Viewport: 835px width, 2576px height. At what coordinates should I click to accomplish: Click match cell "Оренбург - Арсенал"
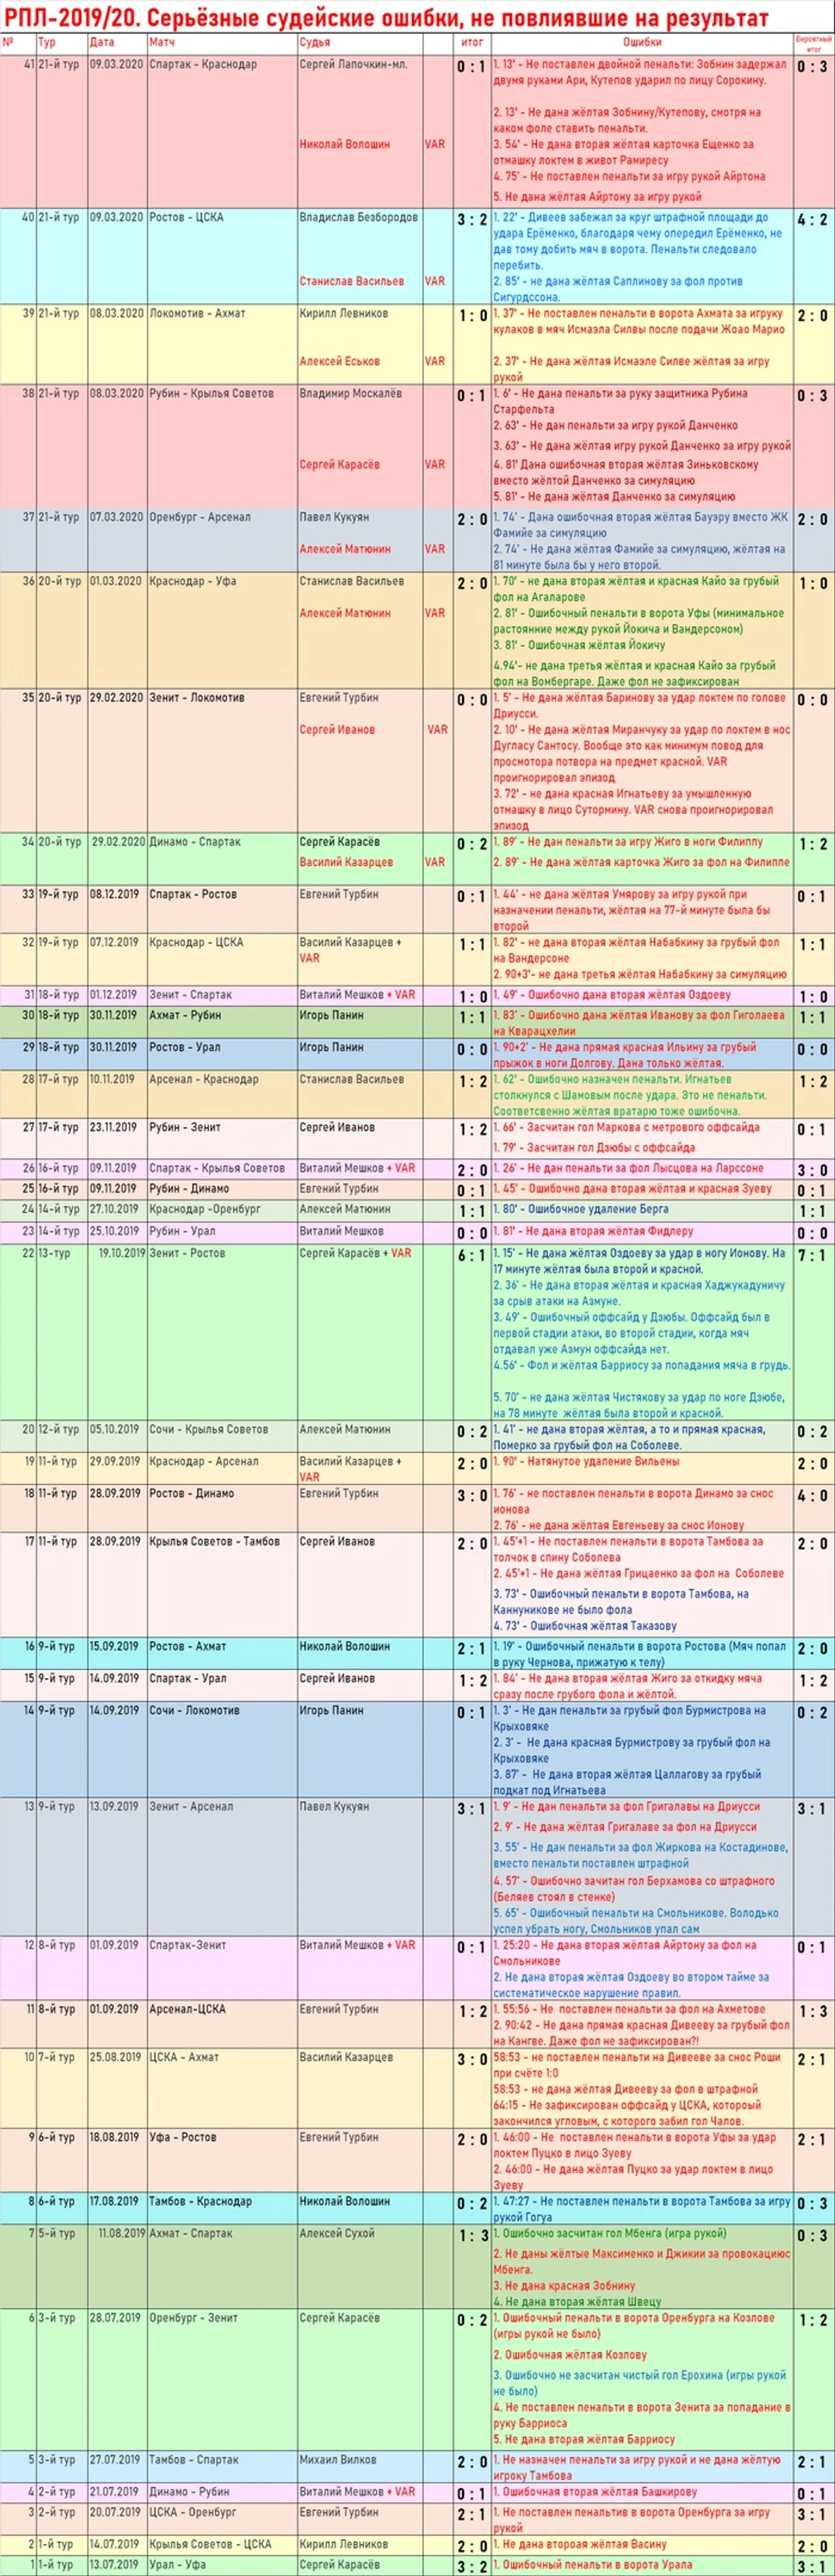[200, 518]
